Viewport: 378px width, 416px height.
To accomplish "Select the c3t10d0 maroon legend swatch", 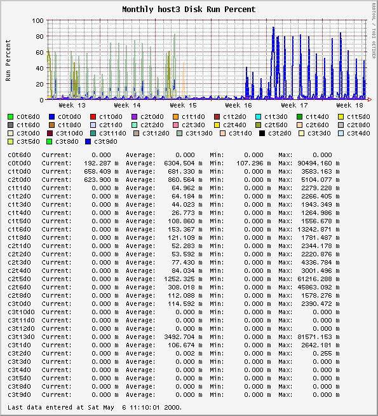I will 50,133.
